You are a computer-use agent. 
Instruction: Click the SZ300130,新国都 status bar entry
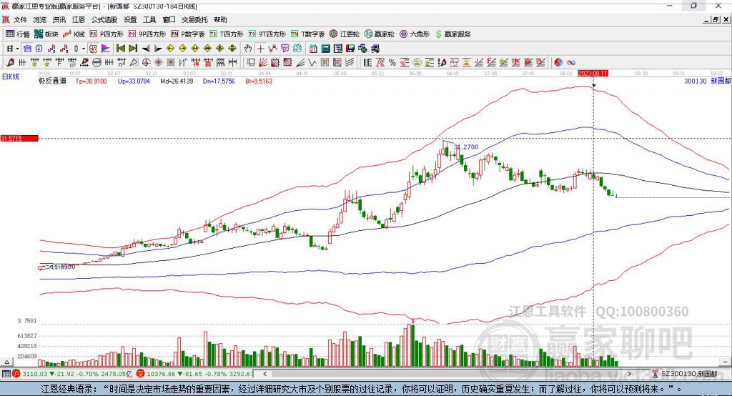685,374
